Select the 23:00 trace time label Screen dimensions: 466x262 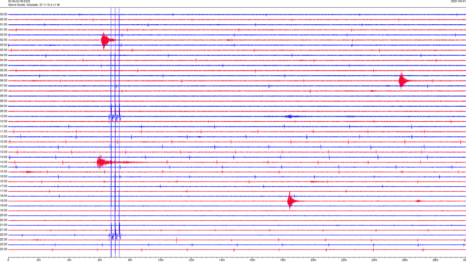tap(4, 245)
